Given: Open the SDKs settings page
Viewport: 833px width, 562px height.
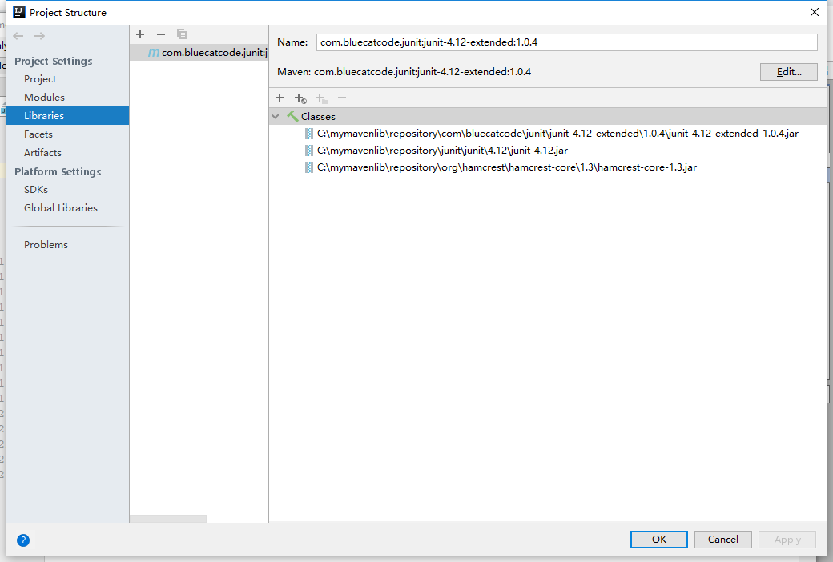Looking at the screenshot, I should 35,190.
